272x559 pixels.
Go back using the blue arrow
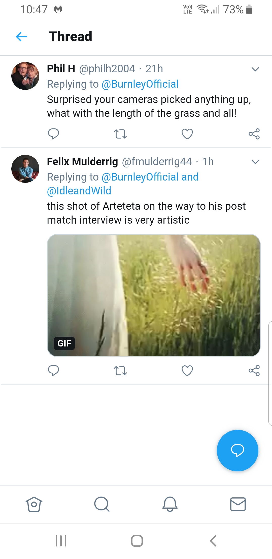[22, 37]
